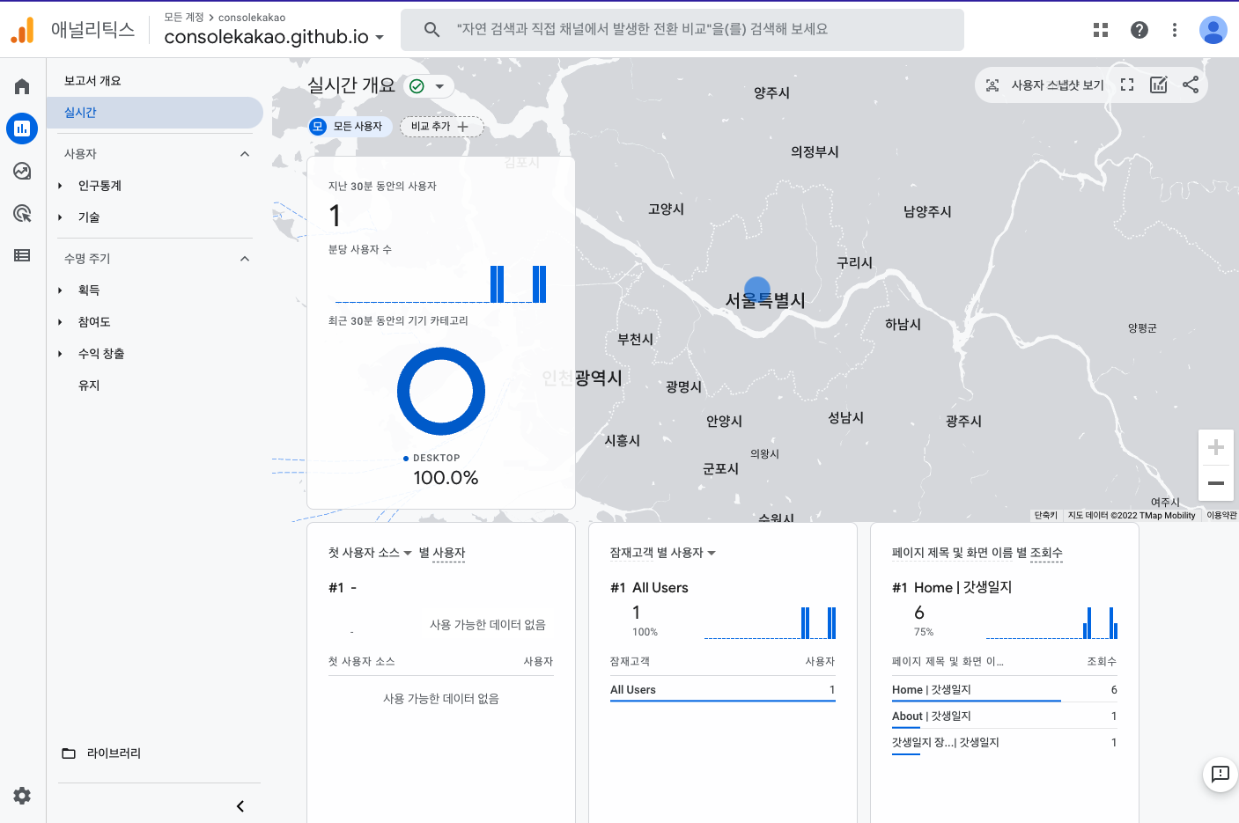The height and width of the screenshot is (823, 1239).
Task: Click the All Users table row
Action: click(x=723, y=690)
